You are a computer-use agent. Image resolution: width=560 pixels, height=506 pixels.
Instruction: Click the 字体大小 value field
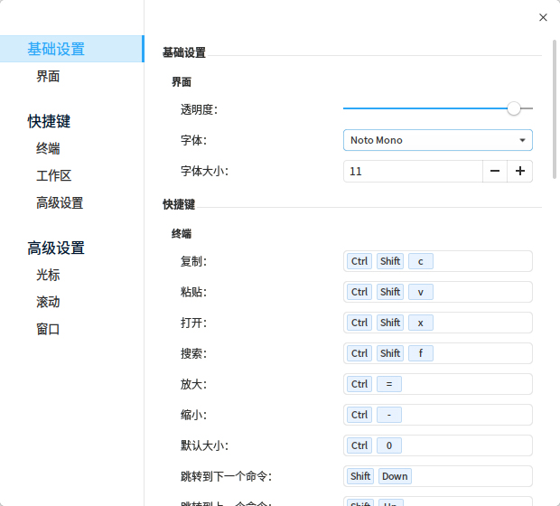click(413, 171)
